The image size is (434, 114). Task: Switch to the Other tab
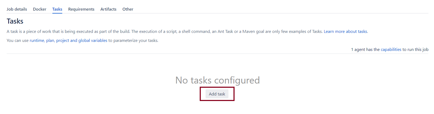tap(128, 9)
